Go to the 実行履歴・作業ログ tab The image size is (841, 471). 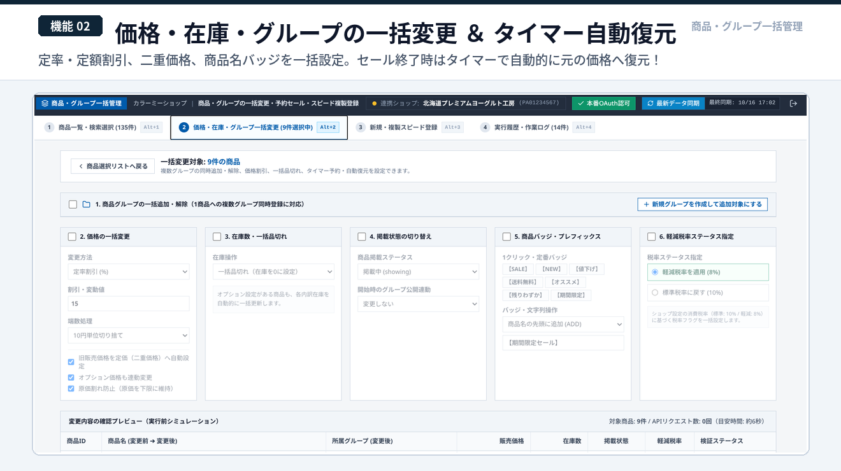tap(538, 127)
